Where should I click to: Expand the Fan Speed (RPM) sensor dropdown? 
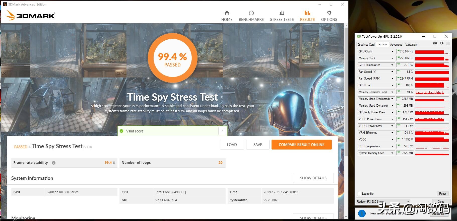pyautogui.click(x=392, y=79)
